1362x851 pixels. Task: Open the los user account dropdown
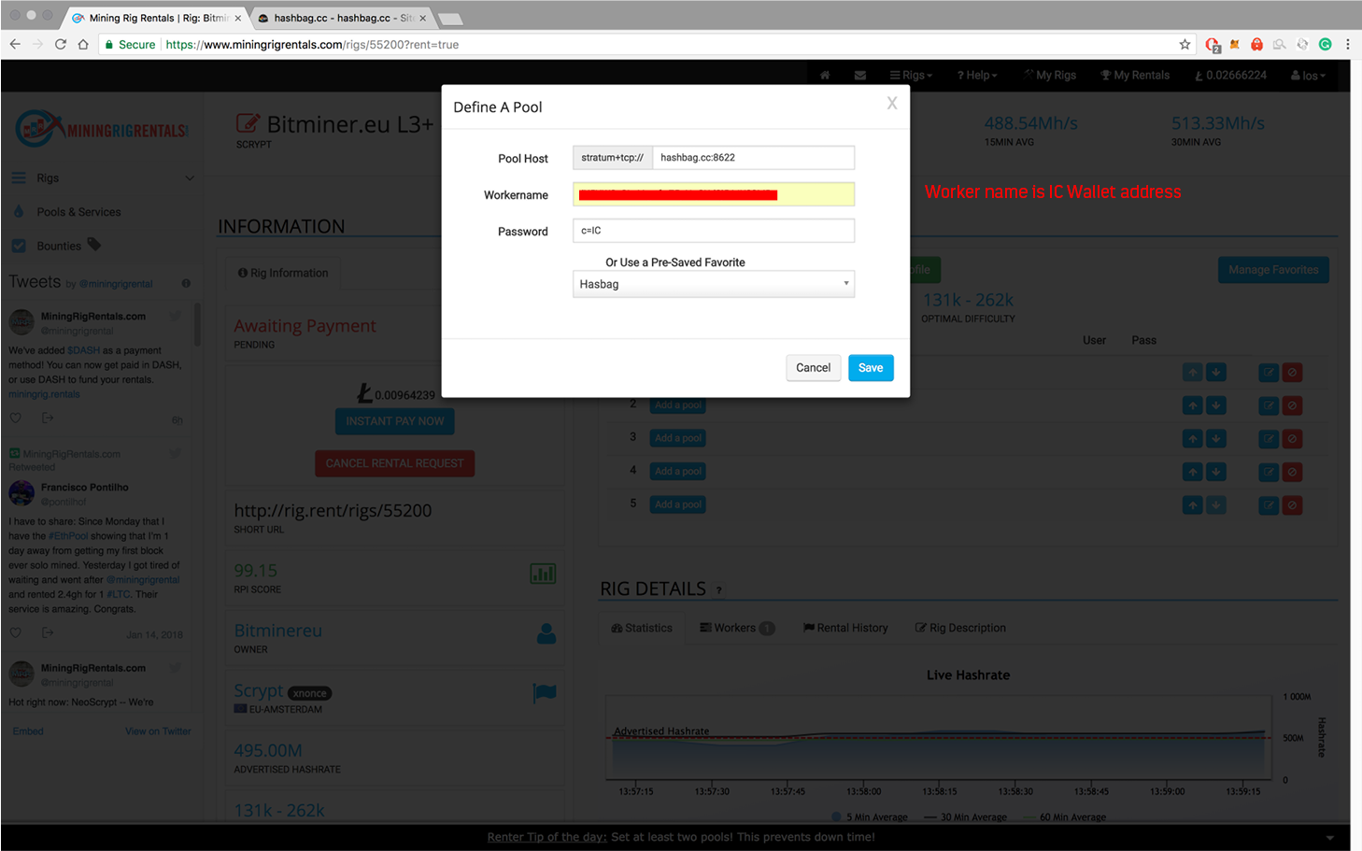point(1308,76)
